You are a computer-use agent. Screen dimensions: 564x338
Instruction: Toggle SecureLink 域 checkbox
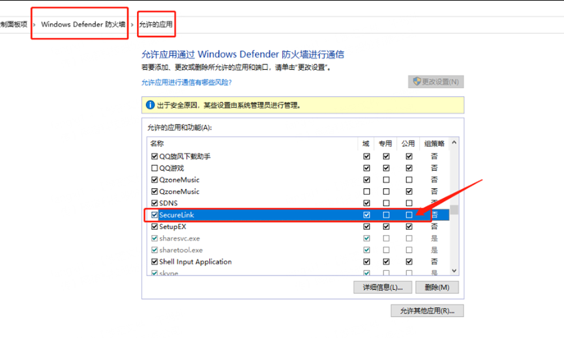click(366, 215)
